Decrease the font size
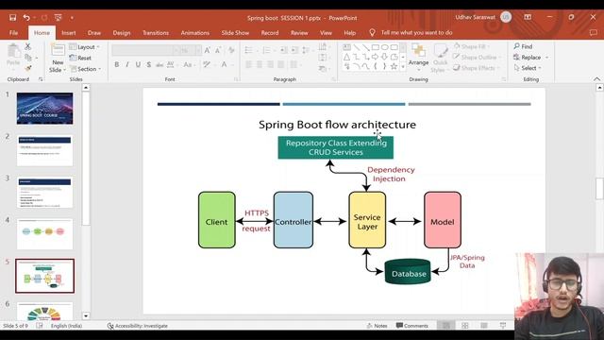This screenshot has height=340, width=604. tap(218, 50)
